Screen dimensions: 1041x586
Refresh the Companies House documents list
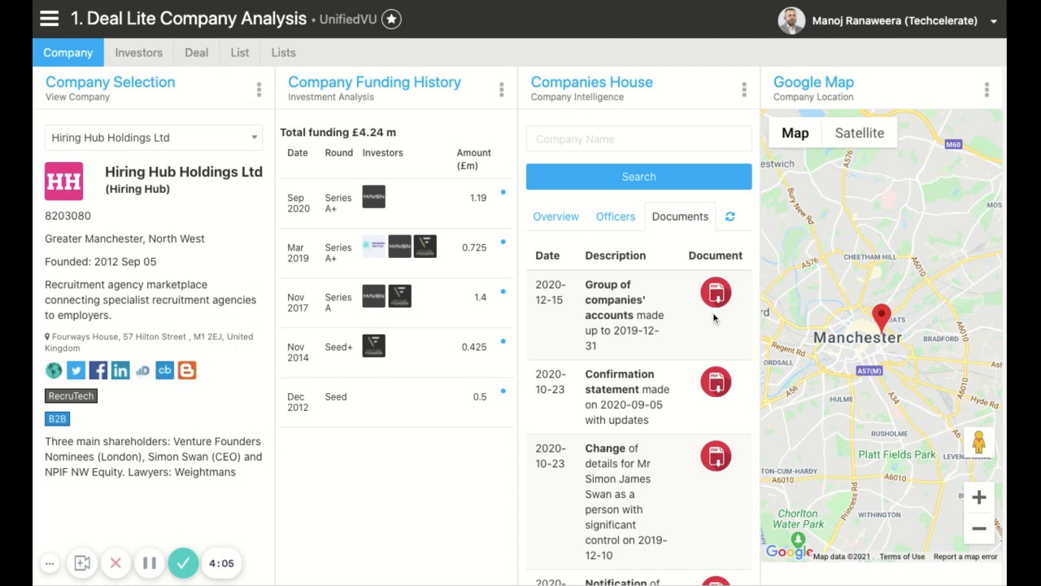pyautogui.click(x=730, y=216)
